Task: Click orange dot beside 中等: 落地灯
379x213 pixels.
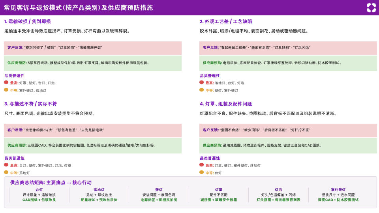Action: tap(6, 172)
